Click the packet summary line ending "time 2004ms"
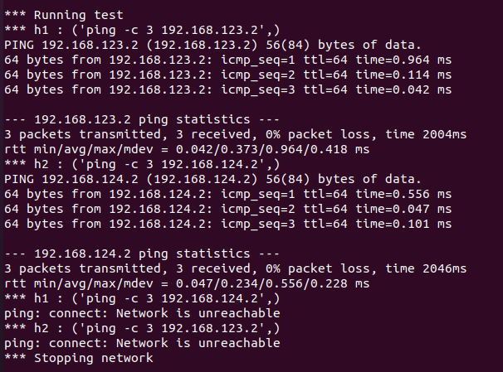The width and height of the screenshot is (503, 372). 235,133
